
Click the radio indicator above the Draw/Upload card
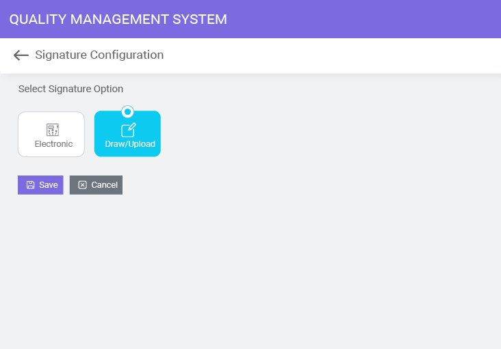[127, 112]
